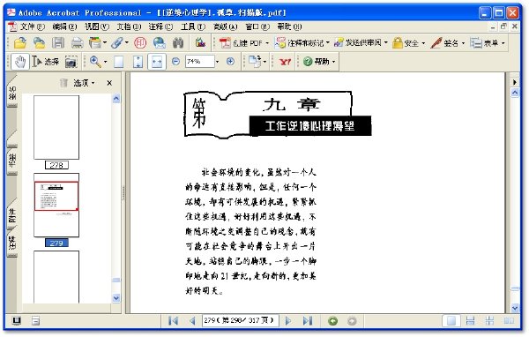Open the Window (窗口) menu

pyautogui.click(x=257, y=26)
